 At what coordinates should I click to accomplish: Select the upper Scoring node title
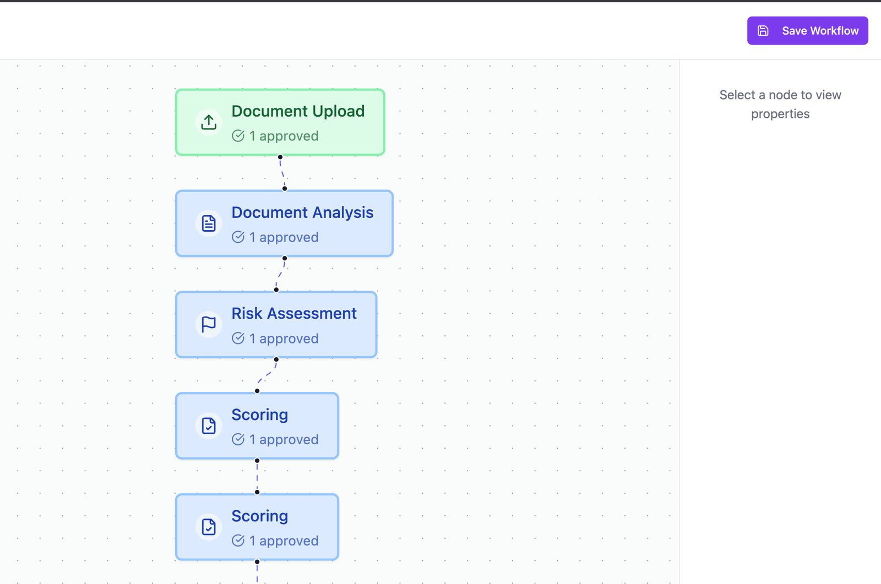pos(259,415)
